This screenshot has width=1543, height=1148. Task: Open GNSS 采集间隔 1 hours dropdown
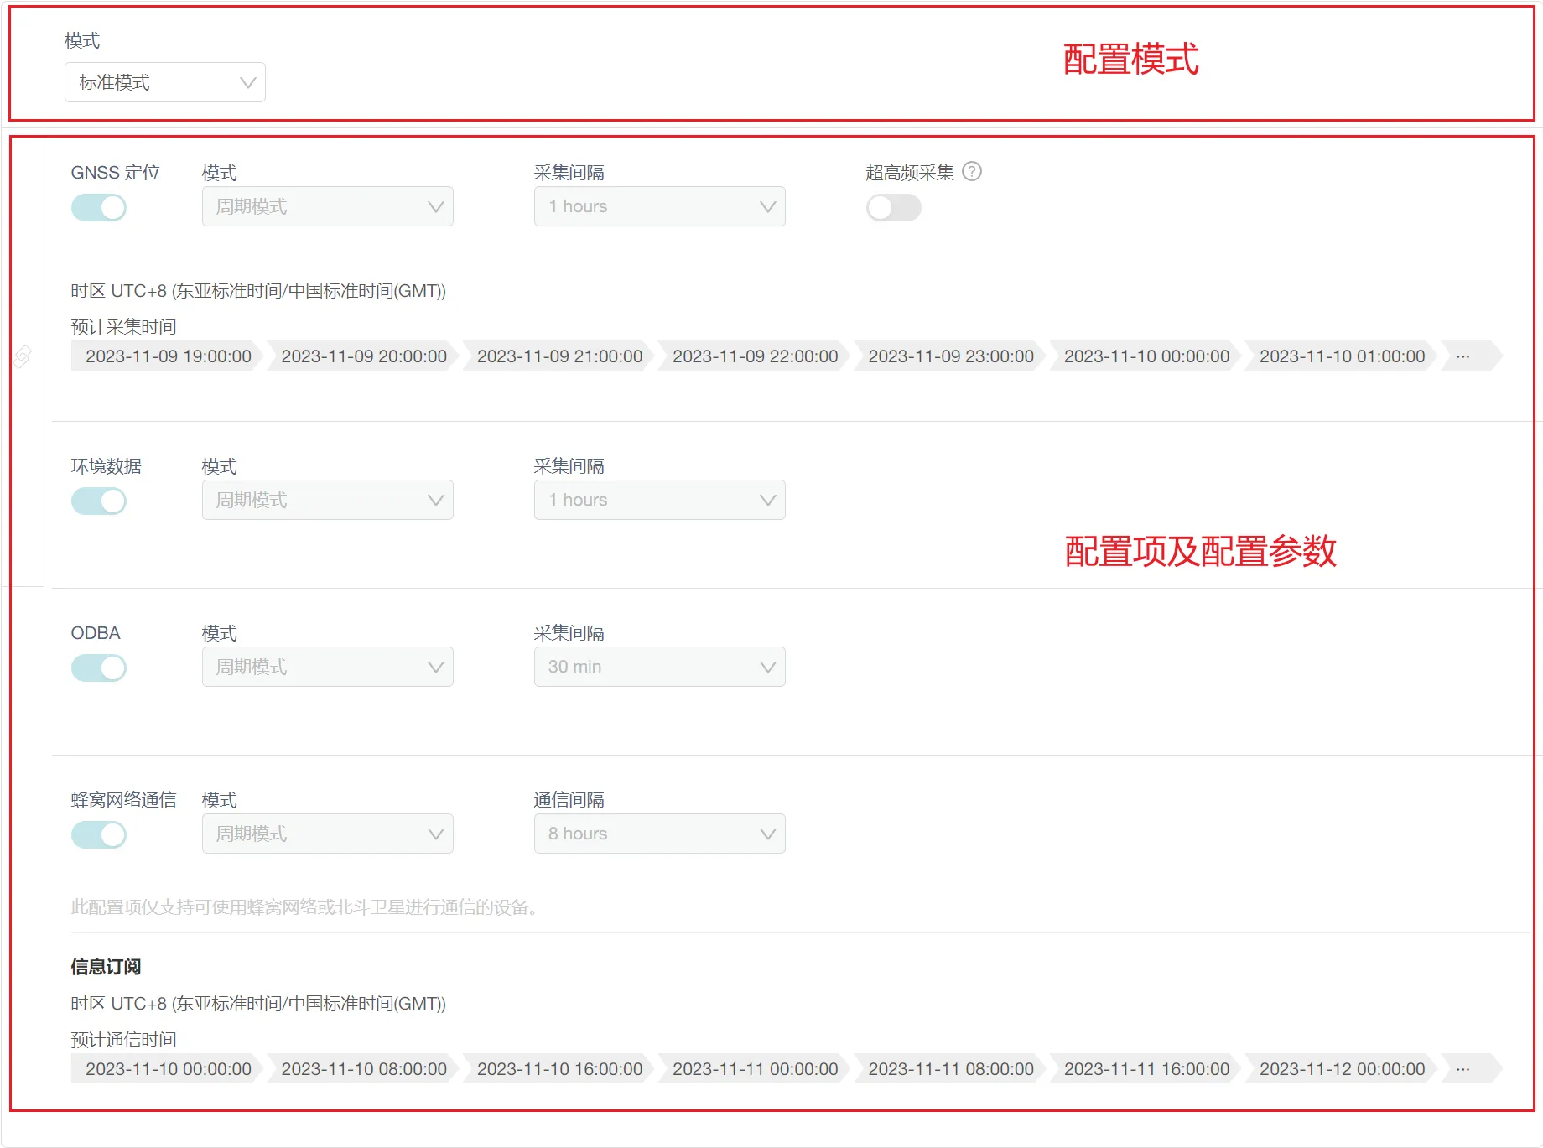tap(659, 206)
